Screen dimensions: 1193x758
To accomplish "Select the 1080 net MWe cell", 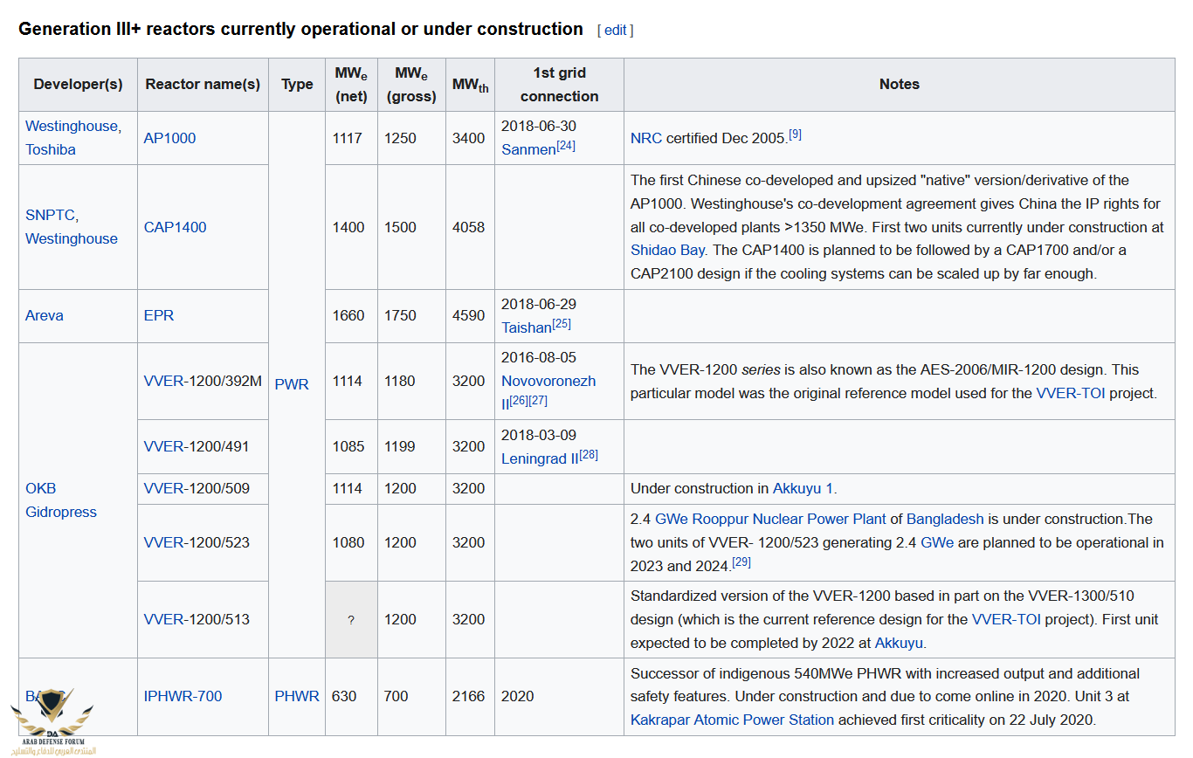I will point(351,542).
